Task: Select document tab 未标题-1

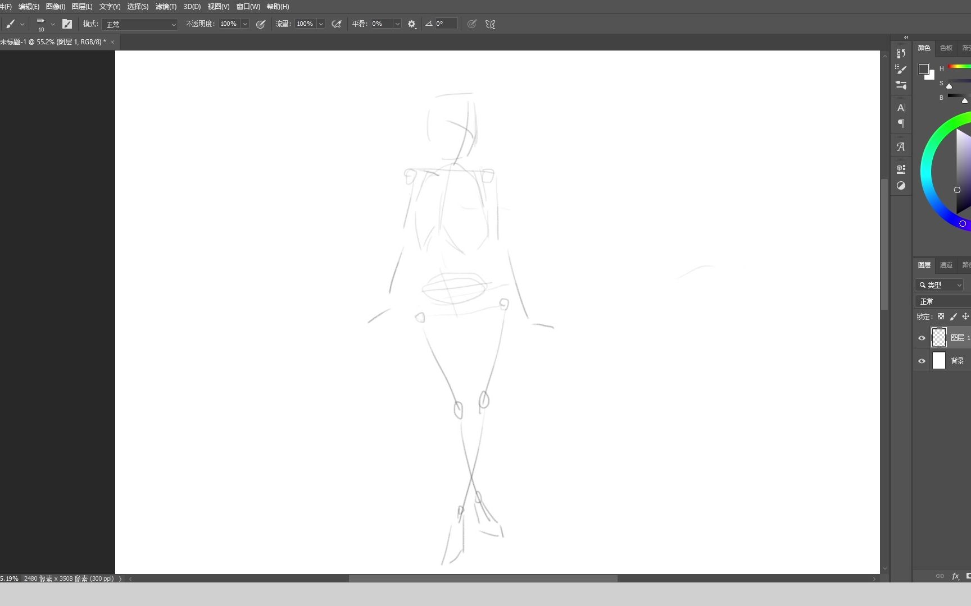Action: point(53,42)
